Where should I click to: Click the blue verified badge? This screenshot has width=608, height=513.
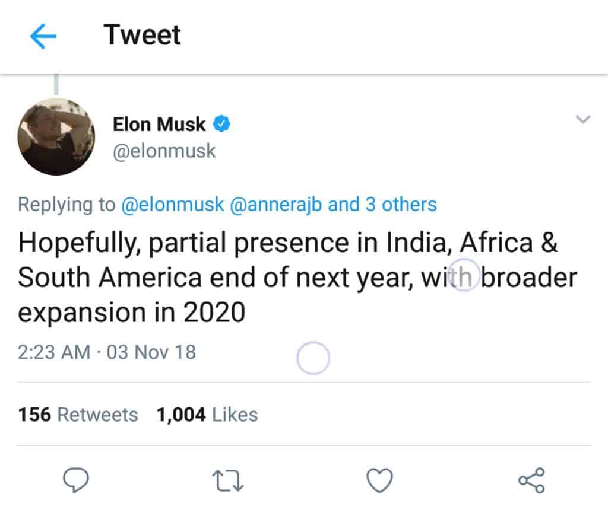tap(222, 125)
